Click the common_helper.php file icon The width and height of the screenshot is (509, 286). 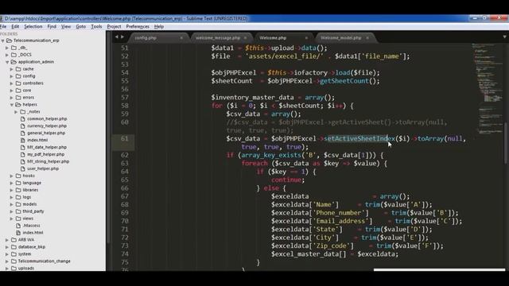click(23, 118)
